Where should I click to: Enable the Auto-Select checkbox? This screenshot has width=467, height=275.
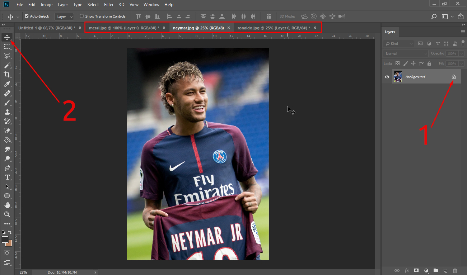click(27, 16)
